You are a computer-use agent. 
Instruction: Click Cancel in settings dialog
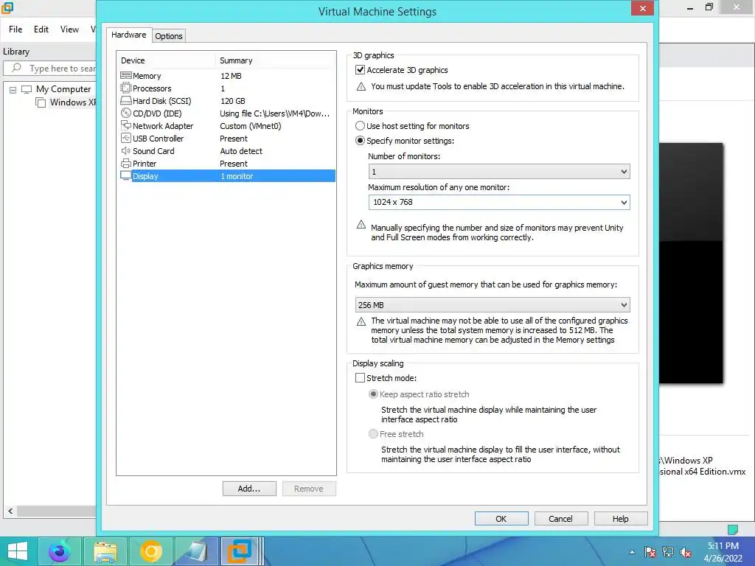[560, 518]
